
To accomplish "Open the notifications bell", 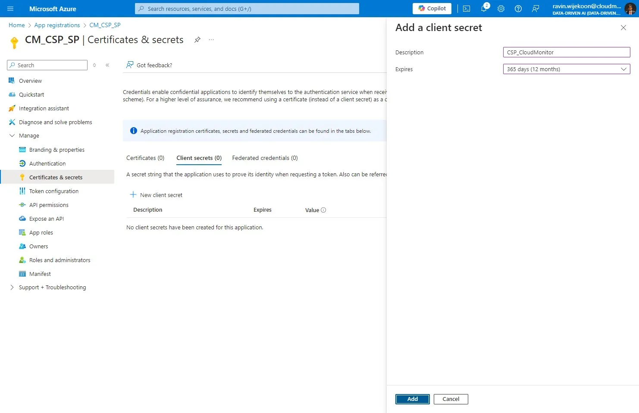I will [x=484, y=9].
